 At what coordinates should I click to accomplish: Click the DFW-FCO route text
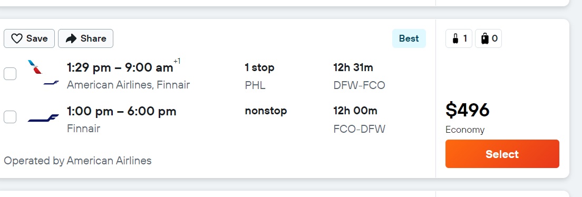pos(360,85)
